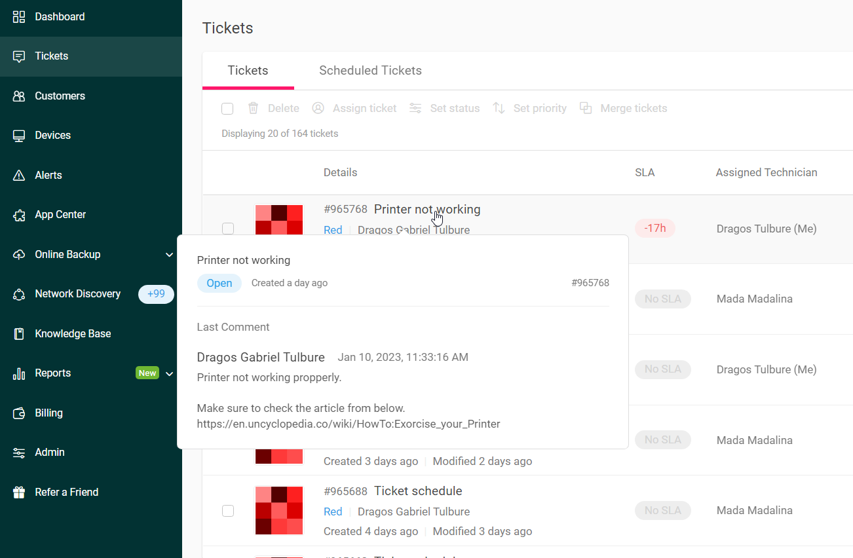The height and width of the screenshot is (558, 853).
Task: Click the Devices monitor icon
Action: pyautogui.click(x=19, y=136)
